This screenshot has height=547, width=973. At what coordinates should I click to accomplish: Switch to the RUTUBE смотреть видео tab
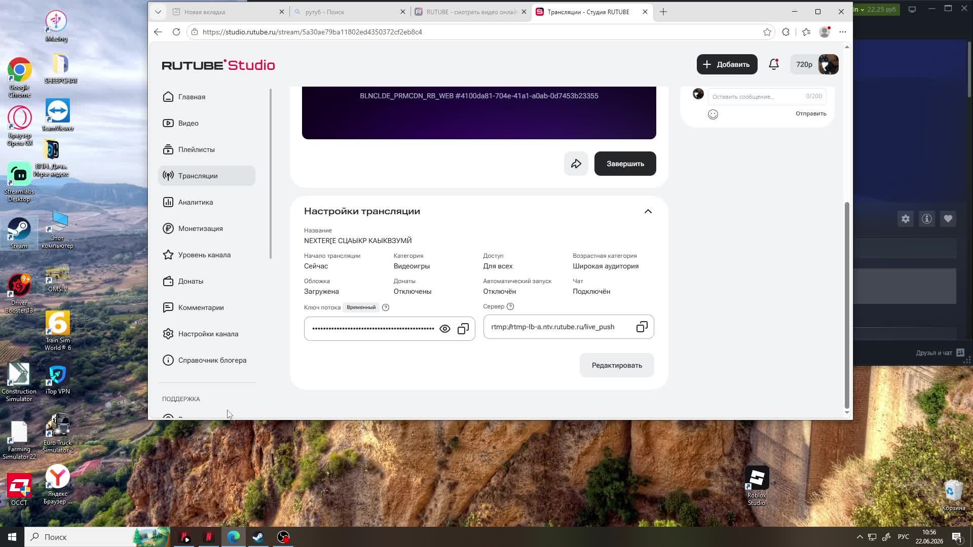tap(470, 12)
